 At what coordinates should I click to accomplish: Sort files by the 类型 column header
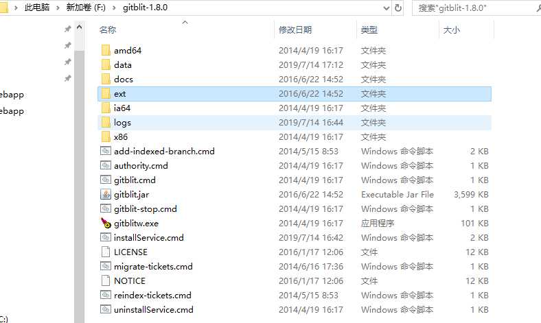click(x=369, y=30)
